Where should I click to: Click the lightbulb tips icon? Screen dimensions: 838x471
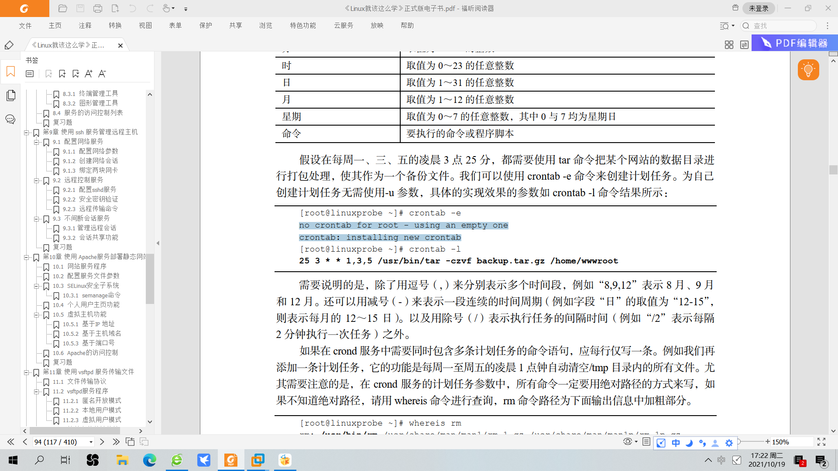coord(808,70)
